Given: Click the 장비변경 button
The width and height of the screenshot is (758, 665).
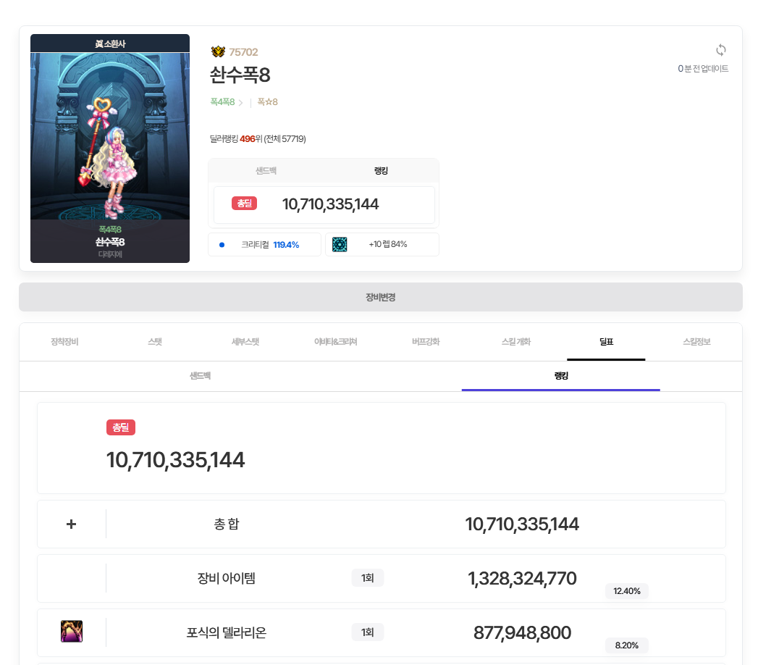Looking at the screenshot, I should 381,297.
